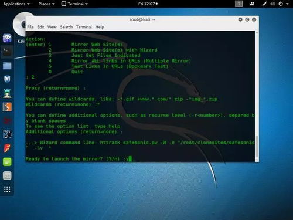Launch Armitage from the dock
Viewport: 293px width, 220px height.
tap(7, 93)
